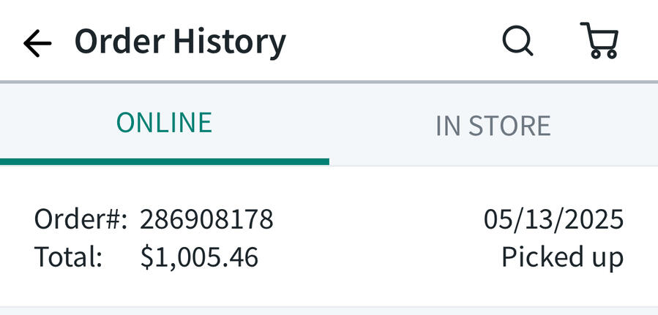Click the Order History title
The height and width of the screenshot is (315, 658).
[x=180, y=42]
